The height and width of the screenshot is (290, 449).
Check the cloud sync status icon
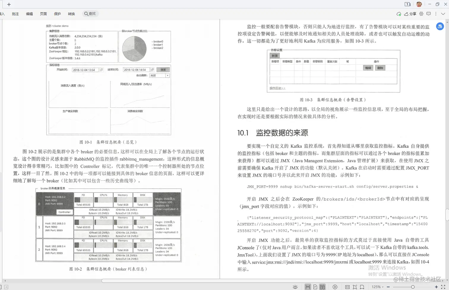[399, 14]
